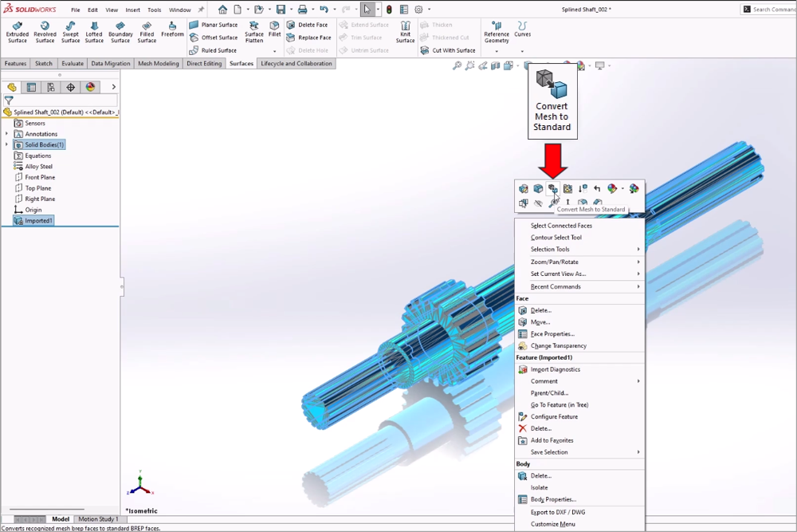Select the Swept Surface tool
Viewport: 797px width, 532px height.
click(71, 32)
